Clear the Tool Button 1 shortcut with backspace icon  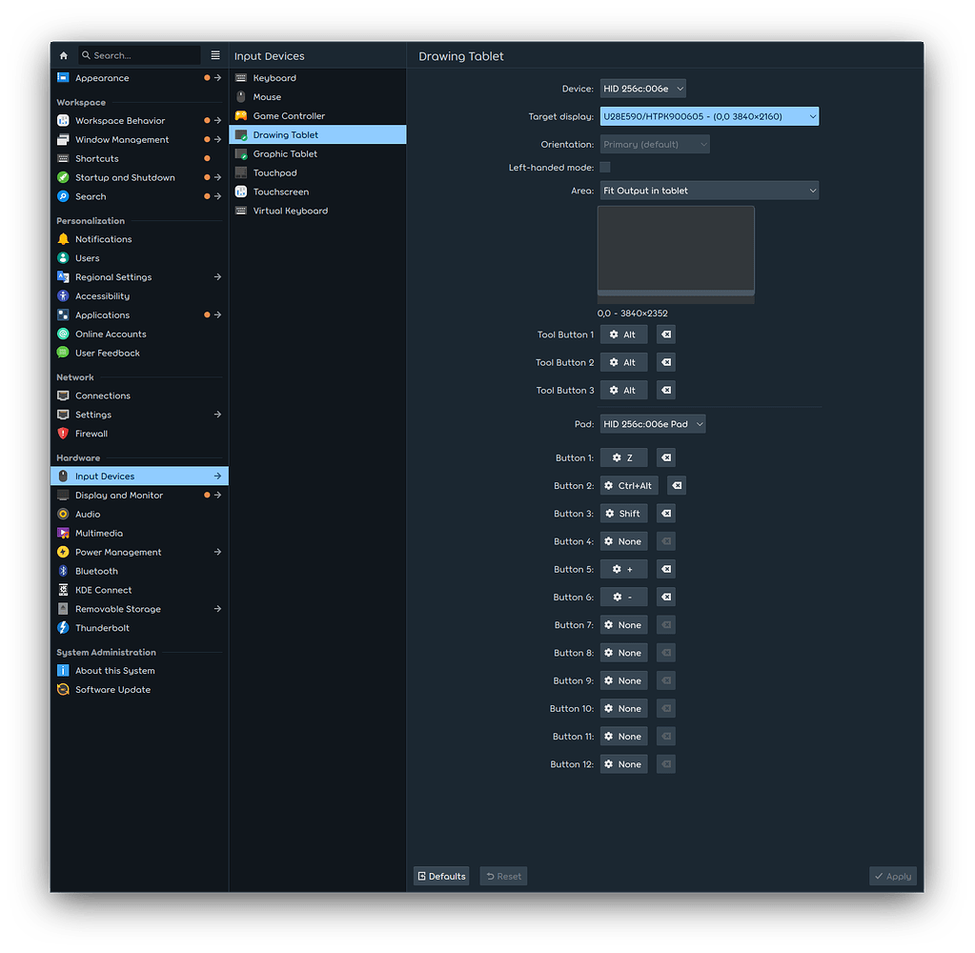click(664, 334)
